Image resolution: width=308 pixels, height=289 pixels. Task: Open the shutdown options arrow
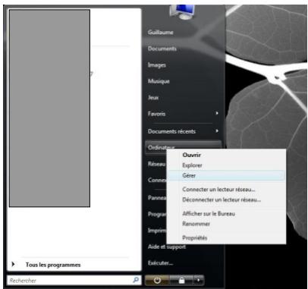(x=199, y=280)
